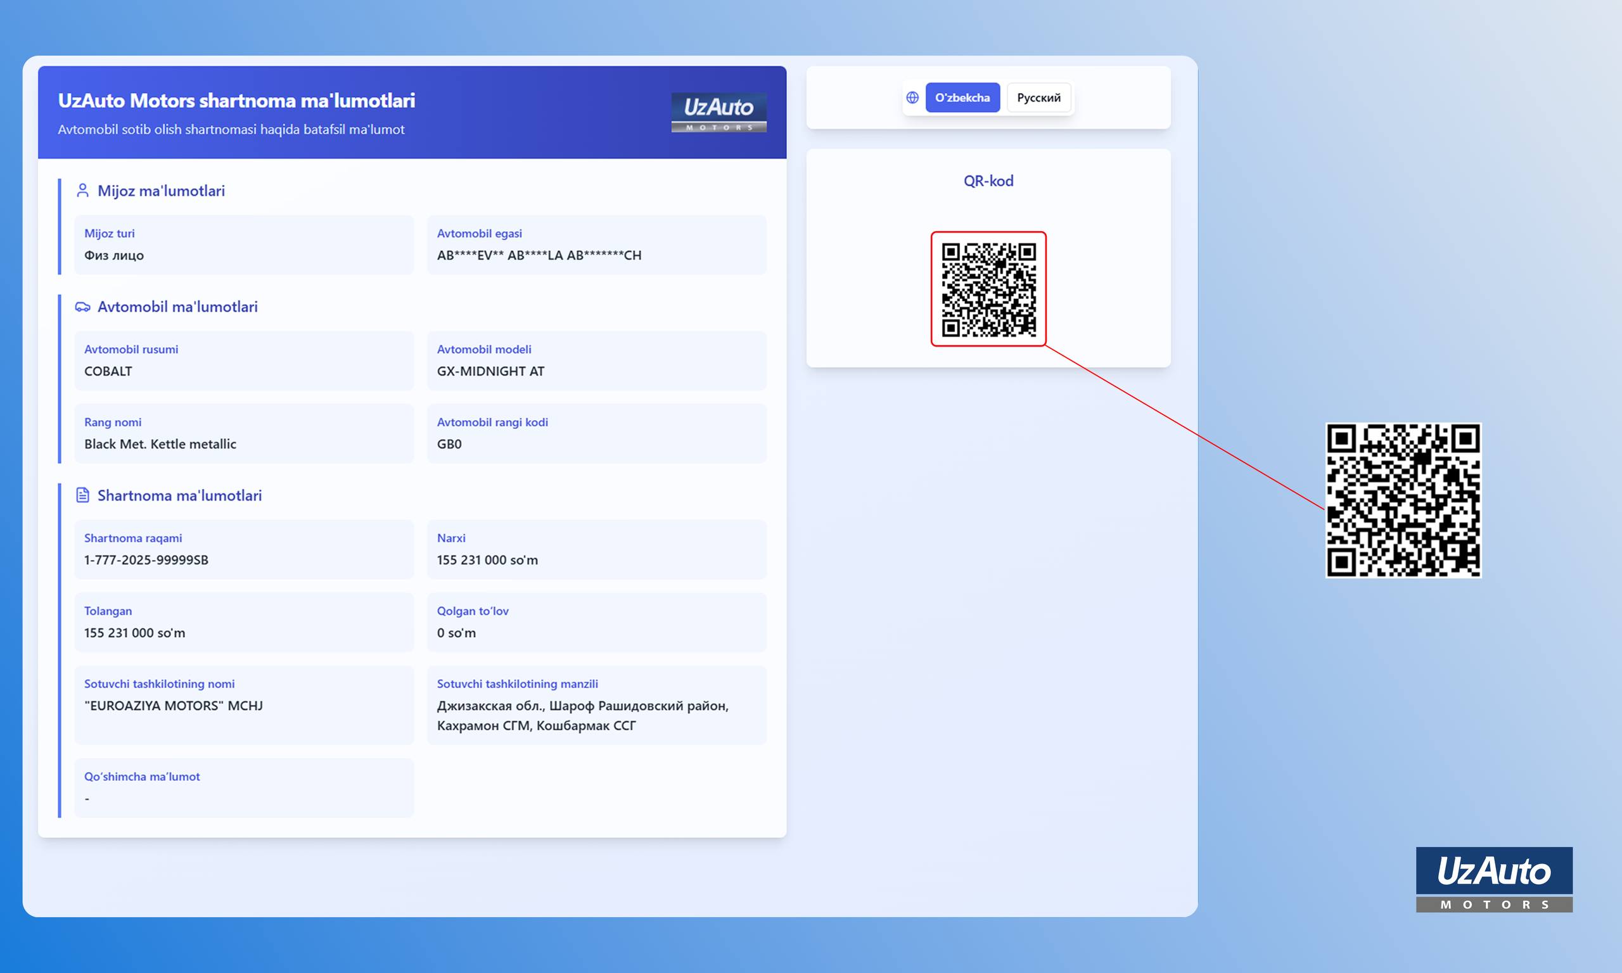Click the UzAuto Motors logo in header
Image resolution: width=1622 pixels, height=973 pixels.
pyautogui.click(x=718, y=112)
